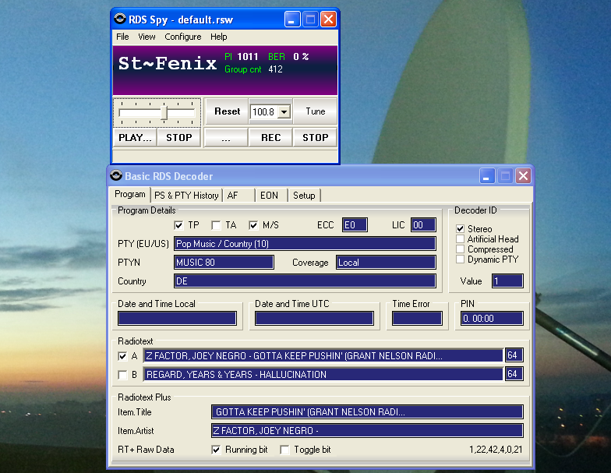
Task: Open the browse button labeled with dots
Action: pyautogui.click(x=226, y=137)
